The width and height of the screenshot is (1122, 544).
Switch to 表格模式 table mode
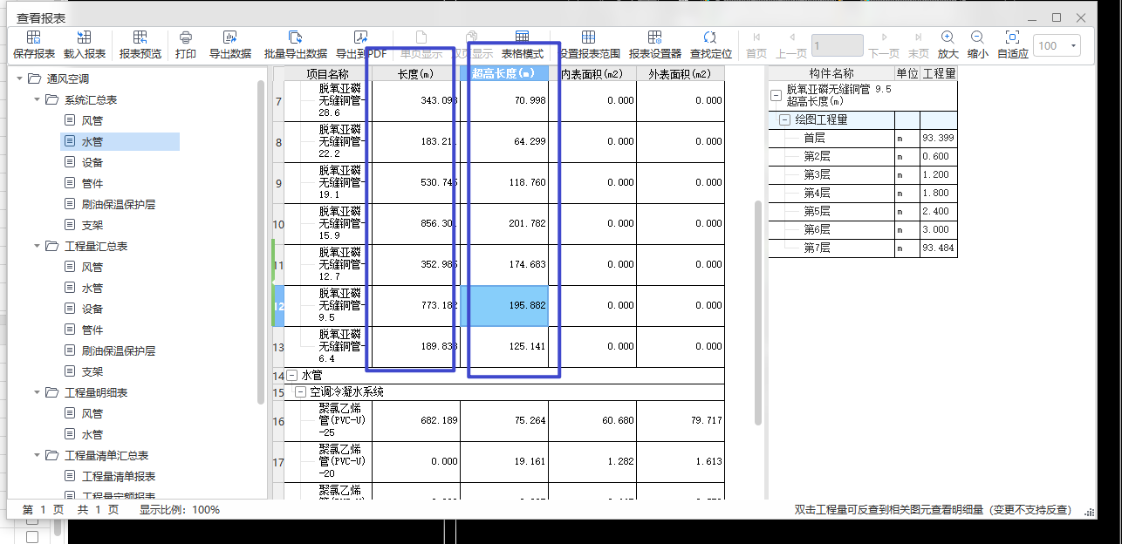click(x=522, y=45)
